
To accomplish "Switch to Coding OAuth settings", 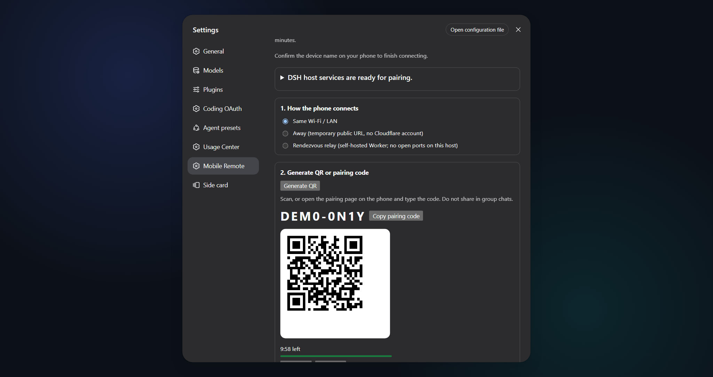I will point(223,109).
